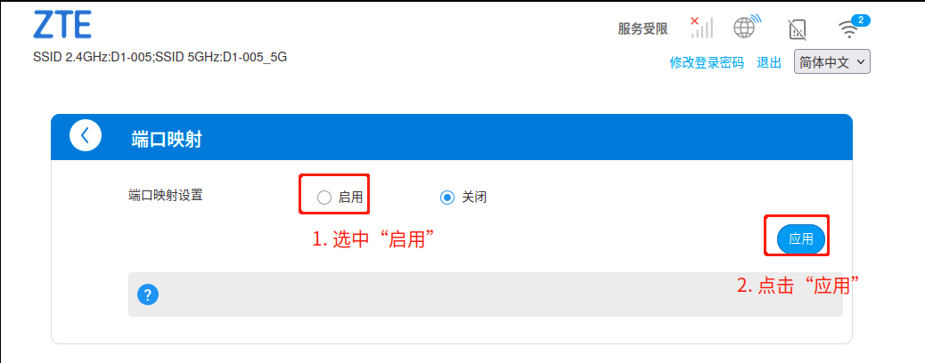Click the Wi-Fi client count badge
Screen dimensions: 925x363
point(862,20)
